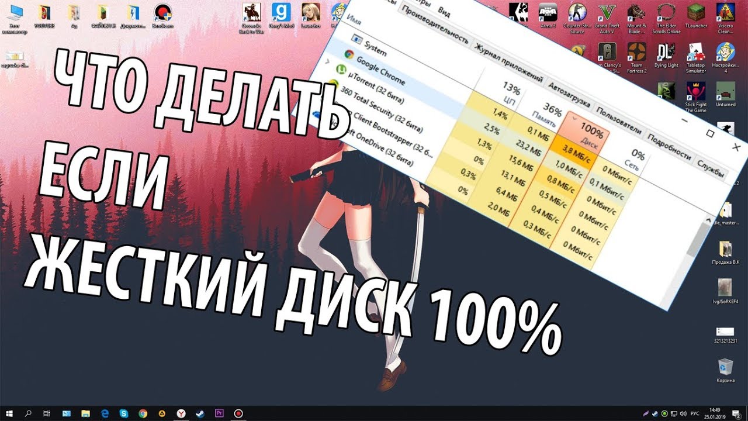Open Task View on taskbar

point(48,413)
